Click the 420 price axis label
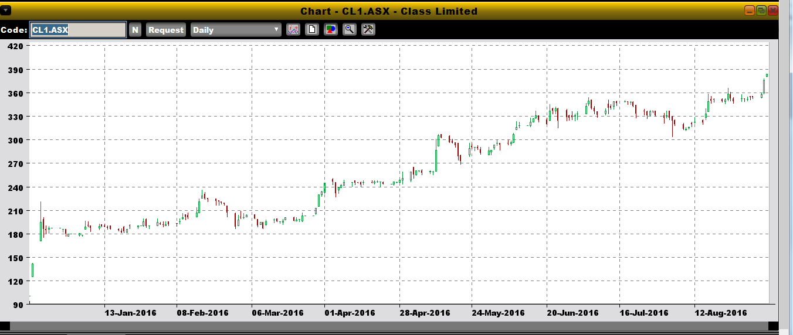 pos(15,46)
